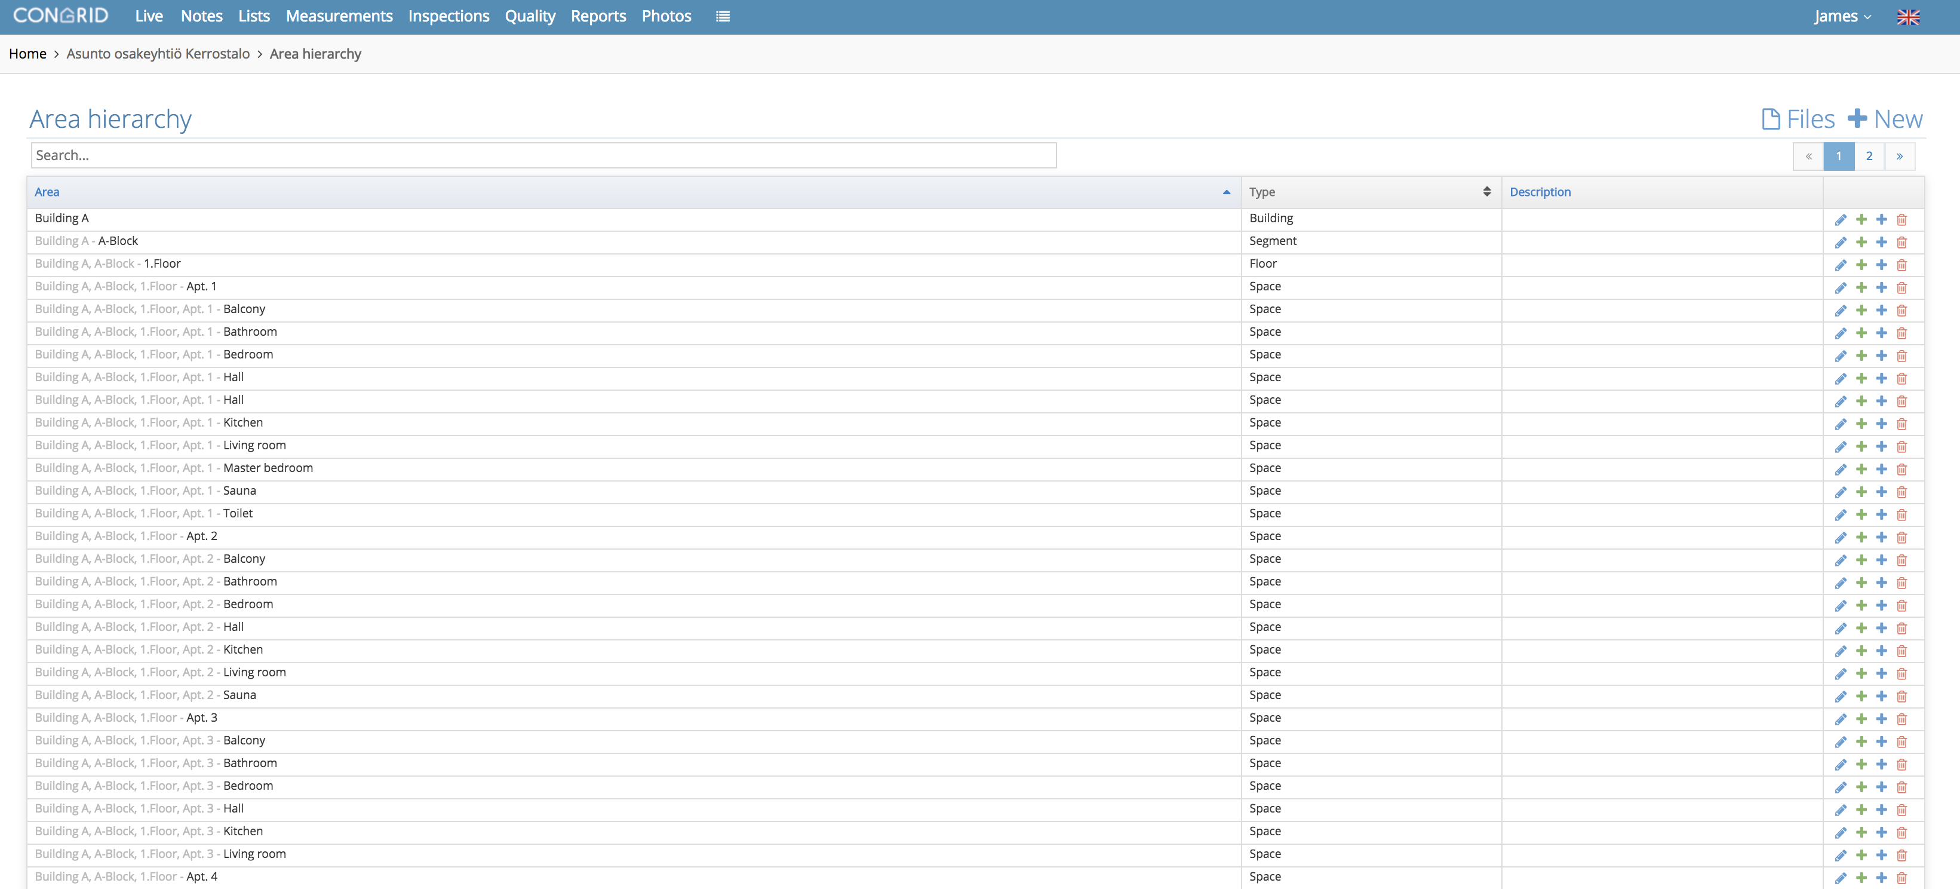This screenshot has height=889, width=1960.
Task: Edit the Apt. 3 Living room row
Action: point(1841,856)
